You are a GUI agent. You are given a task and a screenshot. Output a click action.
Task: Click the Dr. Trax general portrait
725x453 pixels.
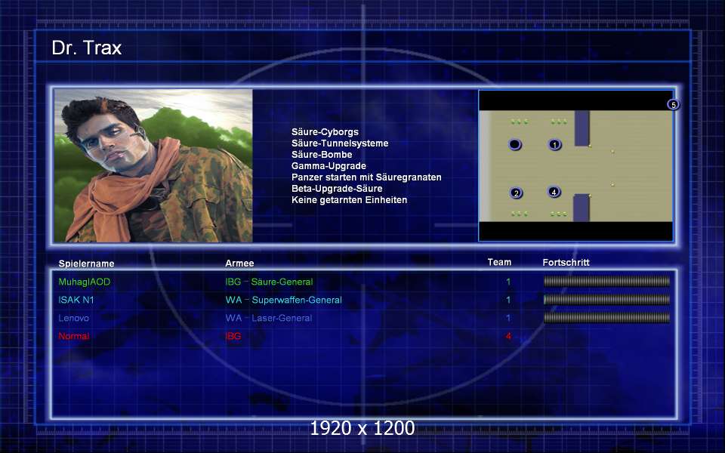point(153,165)
